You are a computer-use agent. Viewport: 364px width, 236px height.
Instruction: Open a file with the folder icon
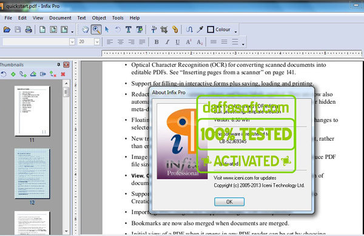click(7, 30)
